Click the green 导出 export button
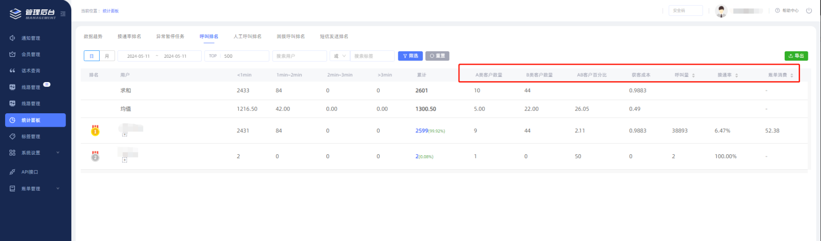This screenshot has width=821, height=241. [796, 56]
